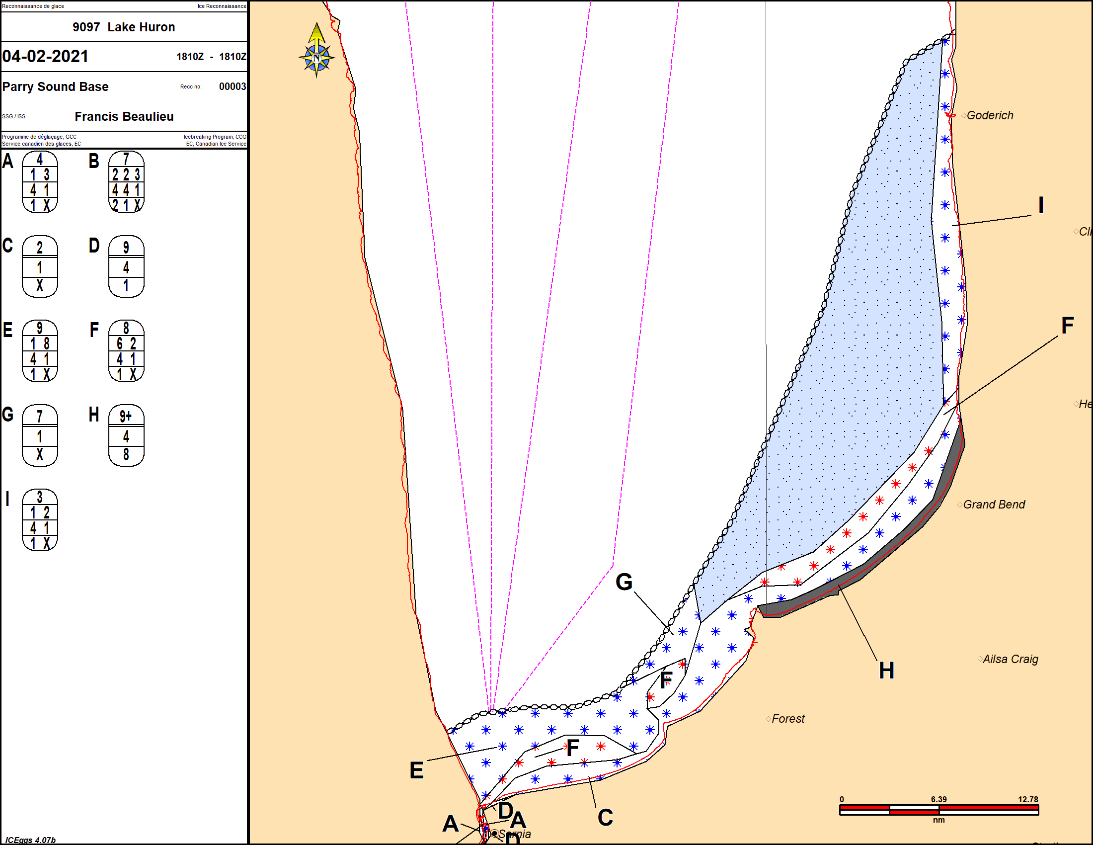
Task: Click the nautical mile scale bar
Action: coord(939,809)
